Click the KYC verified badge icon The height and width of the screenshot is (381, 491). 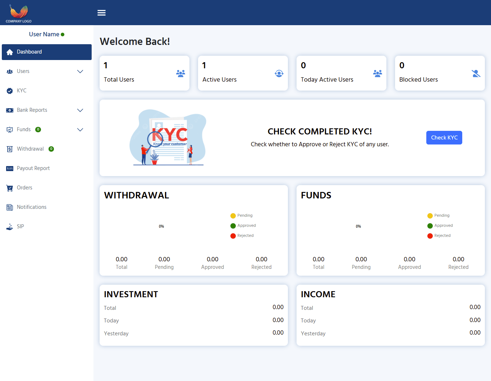(x=10, y=91)
